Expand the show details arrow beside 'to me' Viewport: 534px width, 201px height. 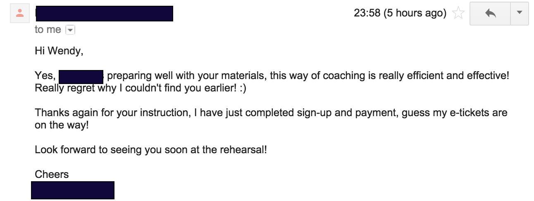[x=70, y=30]
